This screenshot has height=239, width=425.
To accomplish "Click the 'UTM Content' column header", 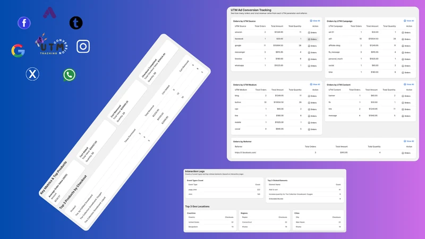I will [x=335, y=90].
